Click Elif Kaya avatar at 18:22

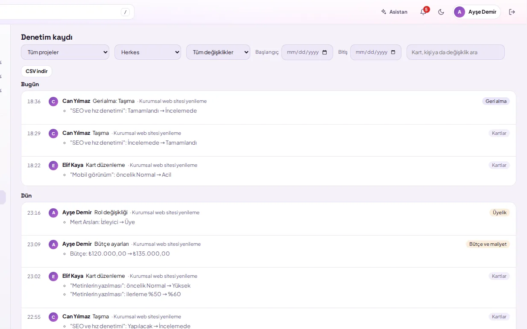point(53,166)
